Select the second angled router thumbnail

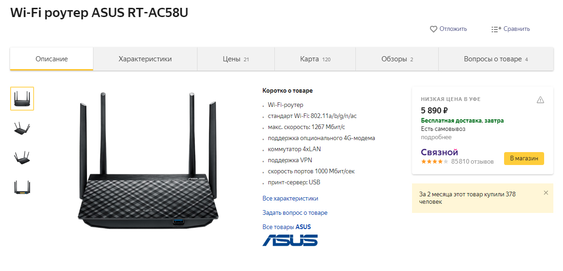click(x=22, y=128)
